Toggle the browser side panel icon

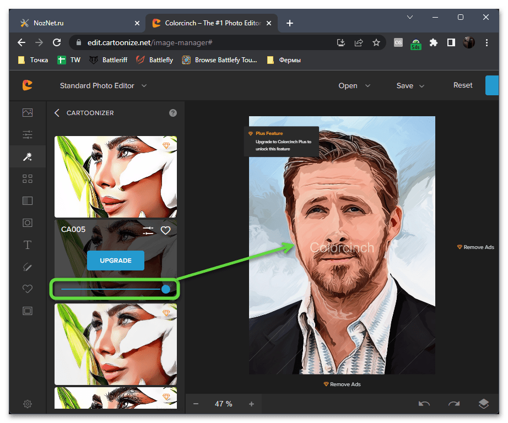click(x=451, y=42)
